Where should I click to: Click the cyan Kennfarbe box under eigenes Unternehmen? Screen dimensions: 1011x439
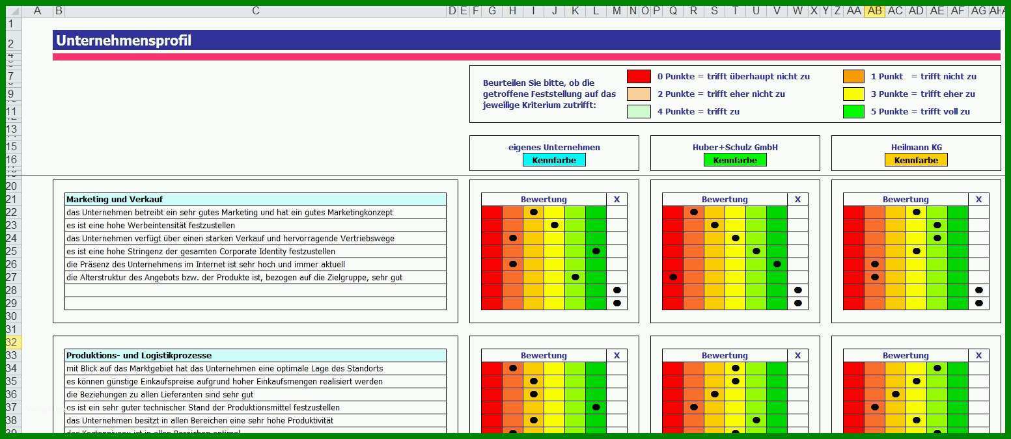tap(554, 160)
